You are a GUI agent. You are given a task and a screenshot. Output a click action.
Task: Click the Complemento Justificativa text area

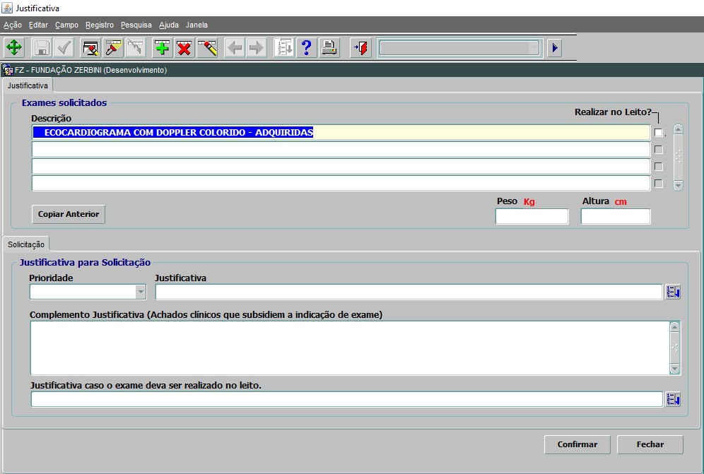[x=350, y=348]
